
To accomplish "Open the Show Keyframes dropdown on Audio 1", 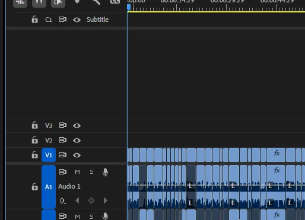I will (x=62, y=201).
